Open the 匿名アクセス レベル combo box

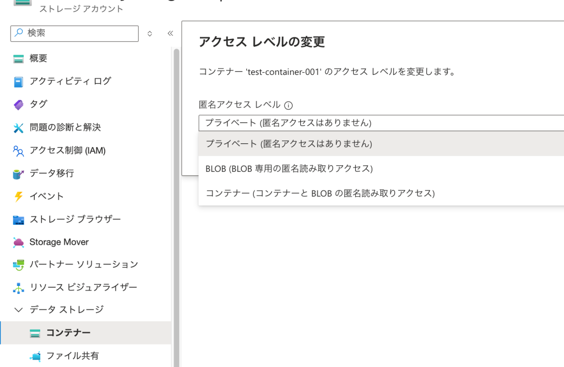(x=380, y=122)
